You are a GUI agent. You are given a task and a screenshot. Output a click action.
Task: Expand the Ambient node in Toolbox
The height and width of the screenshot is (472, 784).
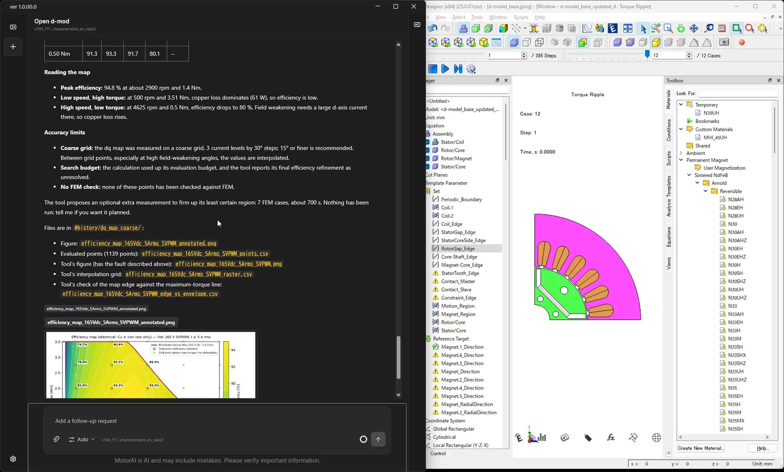681,153
